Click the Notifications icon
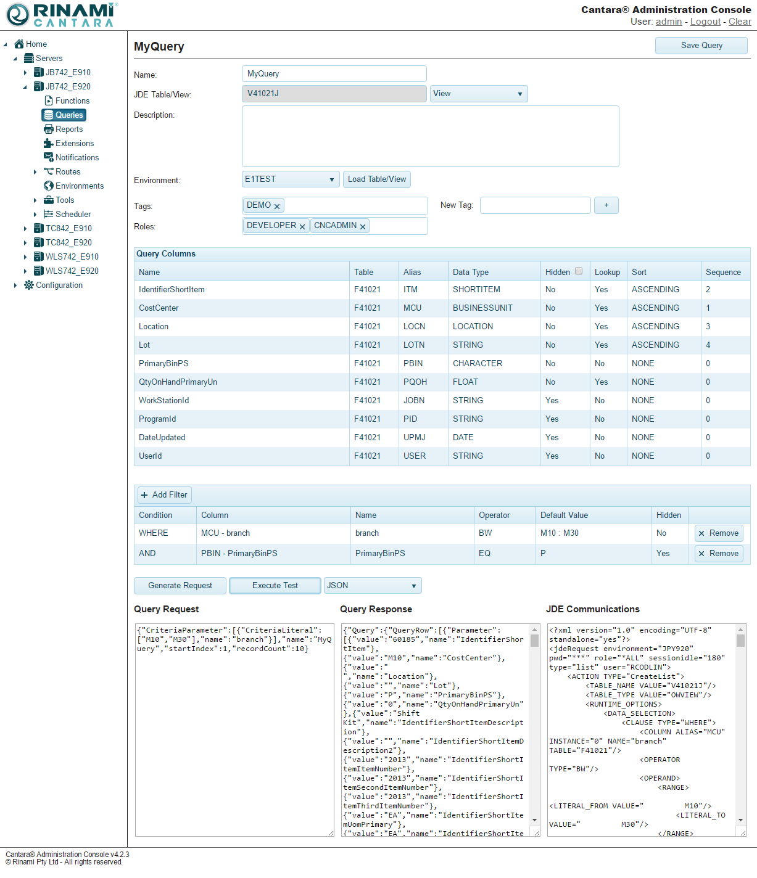 pyautogui.click(x=49, y=157)
